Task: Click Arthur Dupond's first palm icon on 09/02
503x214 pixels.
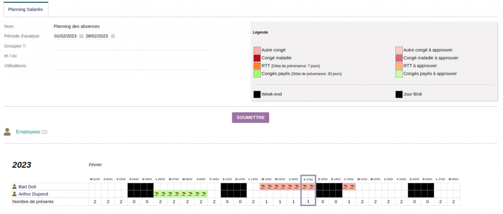Action: (197, 194)
